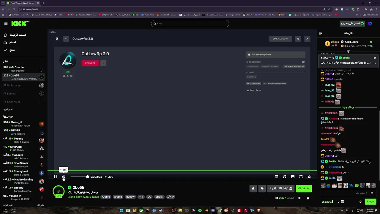Open Steam from the taskbar

click(x=161, y=210)
